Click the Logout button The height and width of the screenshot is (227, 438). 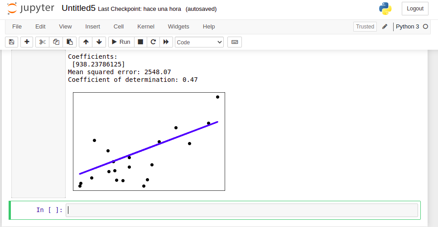pyautogui.click(x=414, y=9)
